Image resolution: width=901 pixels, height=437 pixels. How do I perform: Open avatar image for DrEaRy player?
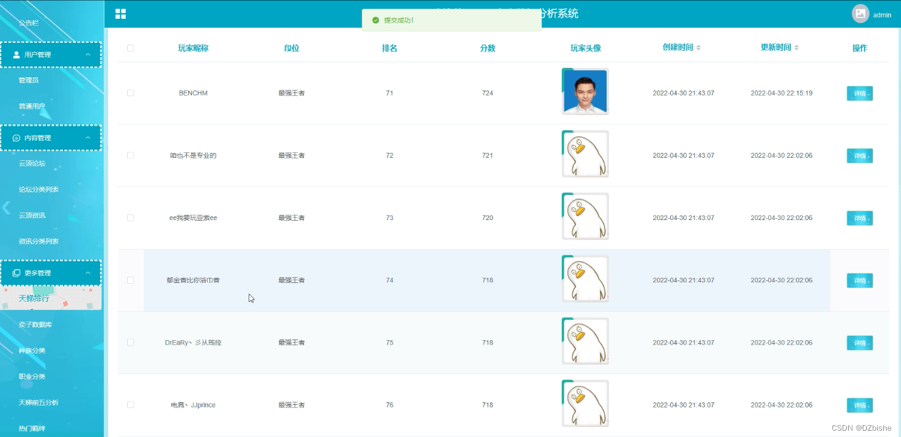click(x=585, y=341)
